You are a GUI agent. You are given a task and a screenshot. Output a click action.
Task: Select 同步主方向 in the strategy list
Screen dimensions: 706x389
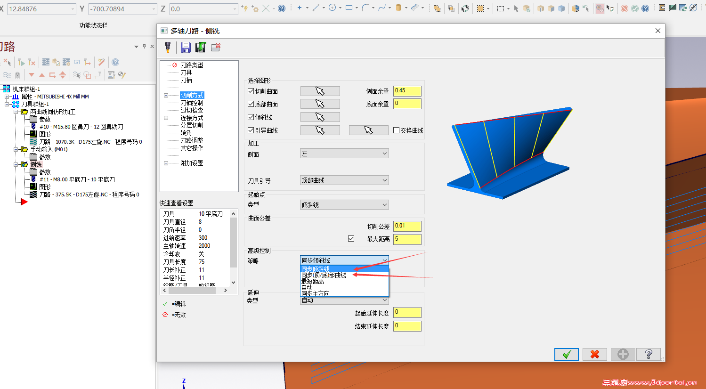click(344, 293)
